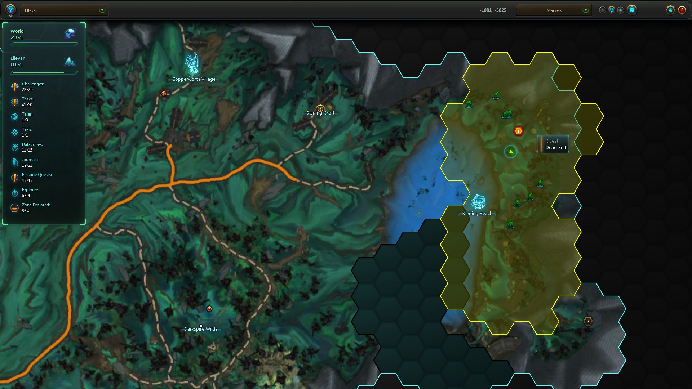Click the northernmost green sprout node
Viewport: 692px width, 389px height.
click(x=496, y=95)
